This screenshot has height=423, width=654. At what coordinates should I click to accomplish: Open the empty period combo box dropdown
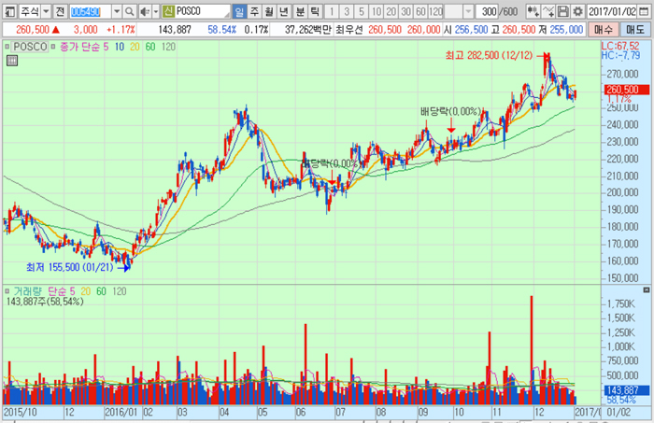click(468, 11)
